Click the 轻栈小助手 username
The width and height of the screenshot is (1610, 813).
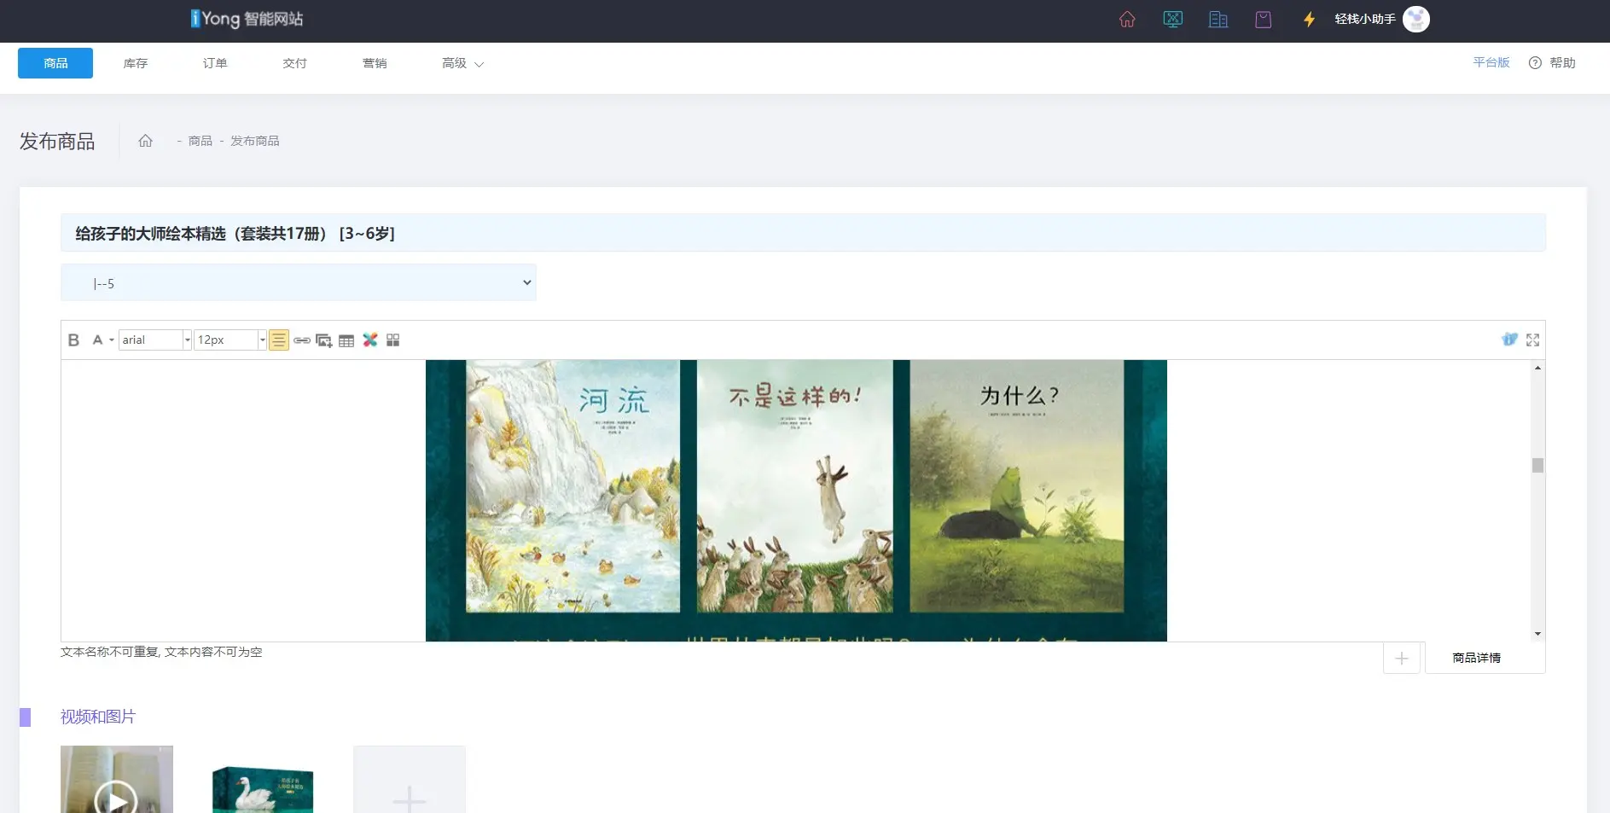point(1365,20)
